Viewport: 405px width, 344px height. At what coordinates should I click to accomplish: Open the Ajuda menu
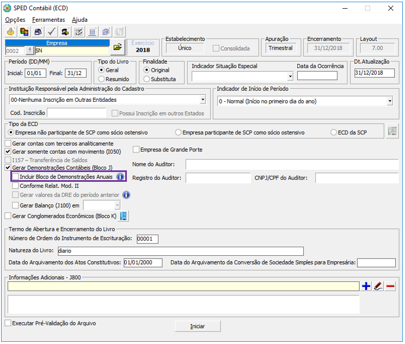[x=79, y=20]
